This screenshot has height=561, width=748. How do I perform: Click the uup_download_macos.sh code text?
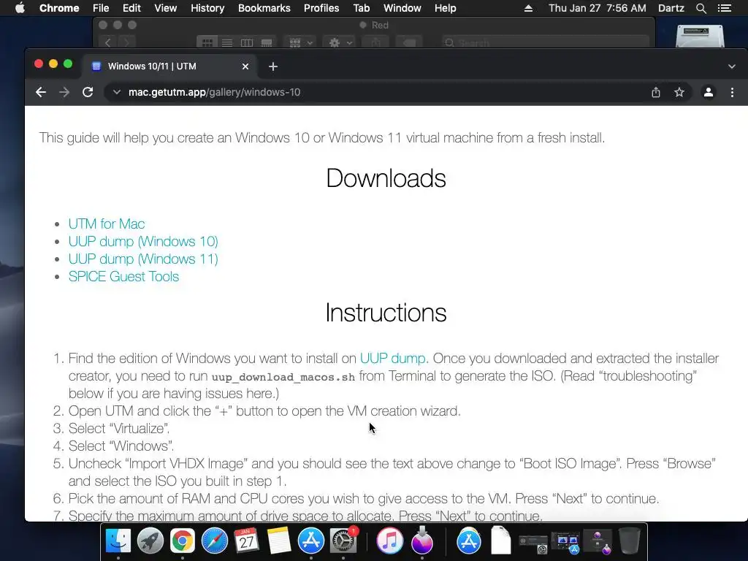click(283, 377)
